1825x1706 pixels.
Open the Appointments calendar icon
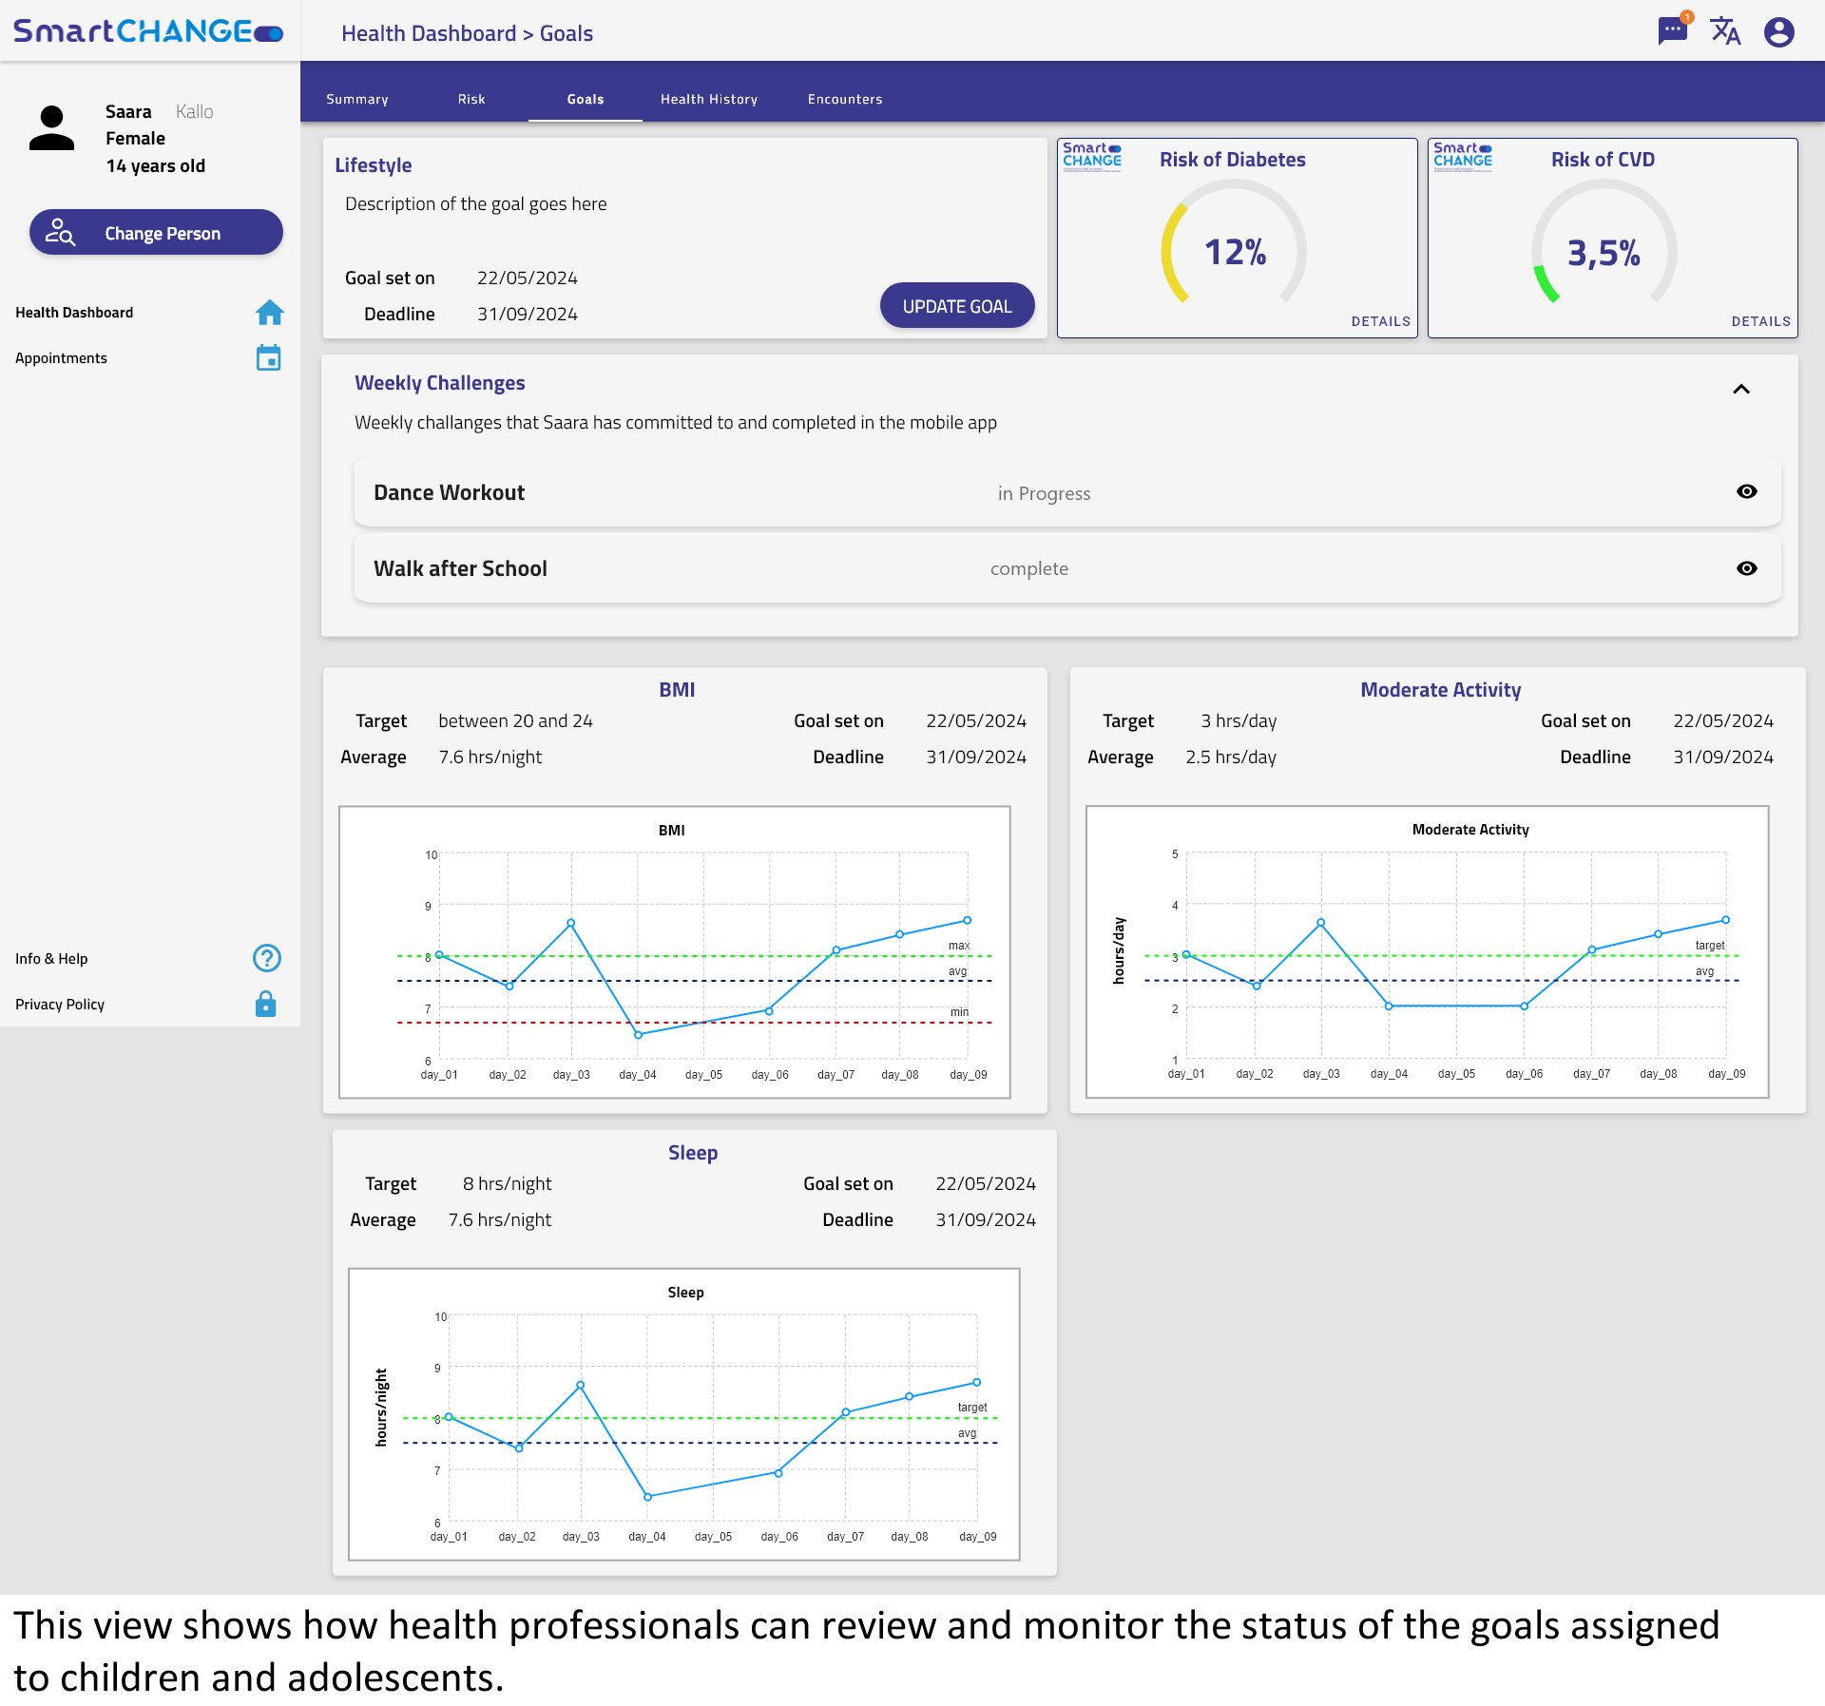[x=268, y=358]
